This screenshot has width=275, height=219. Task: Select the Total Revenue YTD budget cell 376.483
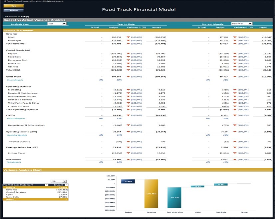click(x=116, y=44)
